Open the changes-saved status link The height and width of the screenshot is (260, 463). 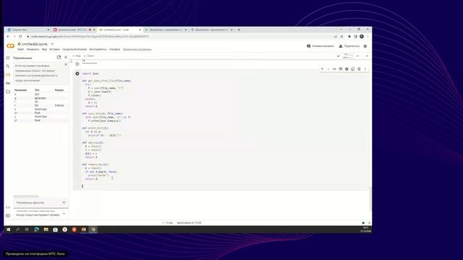(137, 50)
